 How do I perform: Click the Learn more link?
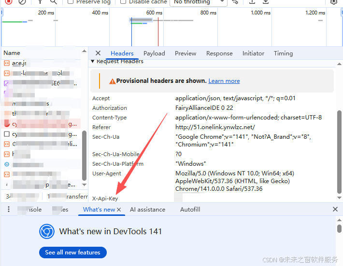224,81
